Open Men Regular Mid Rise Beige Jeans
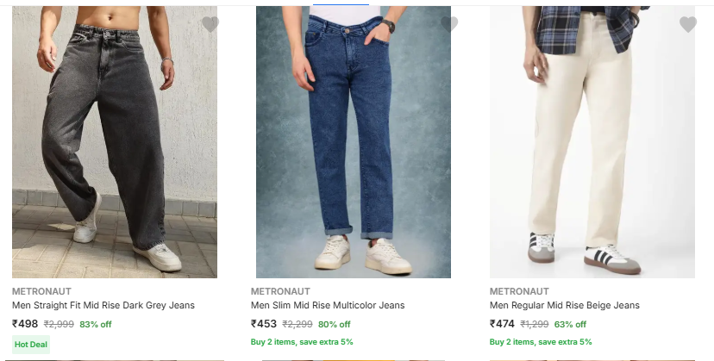This screenshot has width=714, height=361. [565, 305]
